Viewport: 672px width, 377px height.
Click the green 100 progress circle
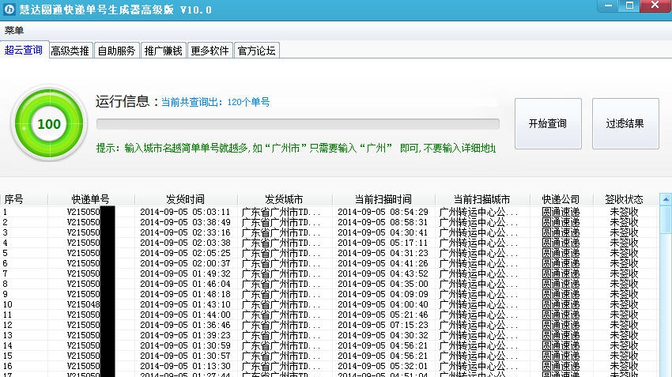click(x=49, y=124)
